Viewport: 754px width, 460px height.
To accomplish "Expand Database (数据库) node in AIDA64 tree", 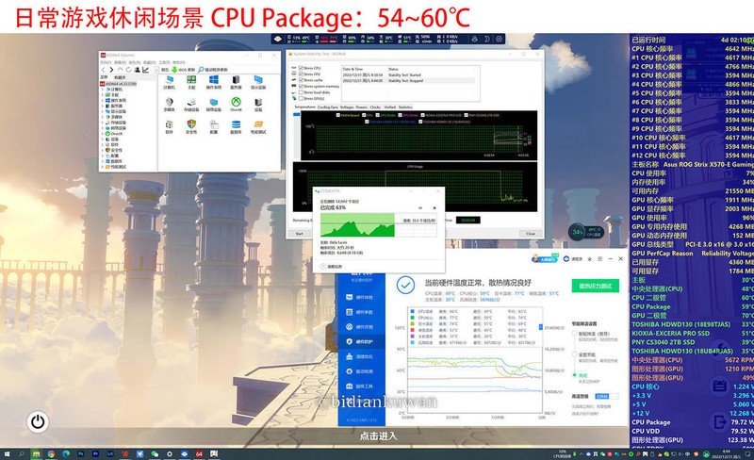I will (102, 161).
